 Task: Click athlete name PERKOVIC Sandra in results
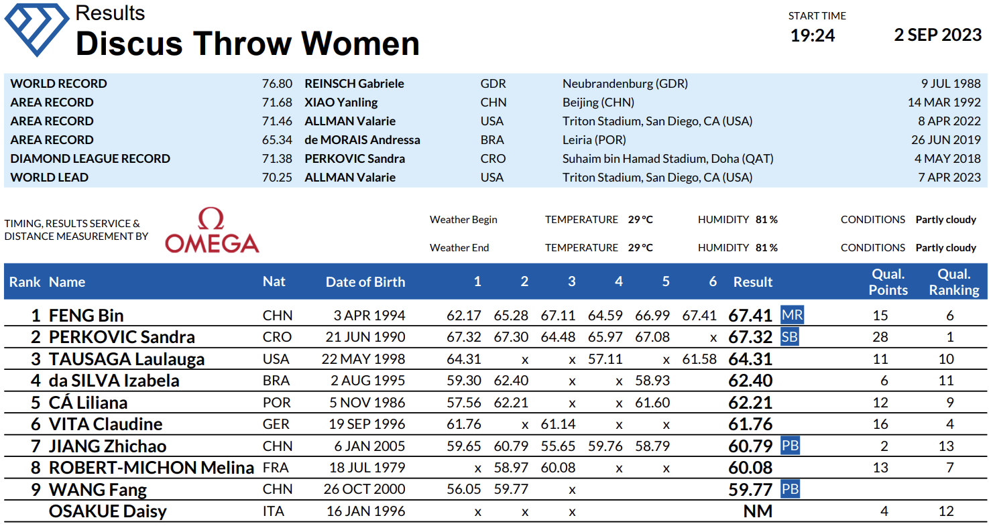(x=122, y=337)
